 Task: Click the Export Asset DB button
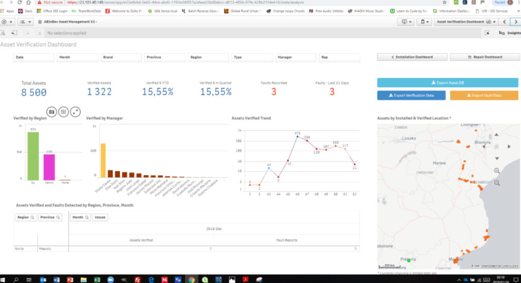click(447, 82)
